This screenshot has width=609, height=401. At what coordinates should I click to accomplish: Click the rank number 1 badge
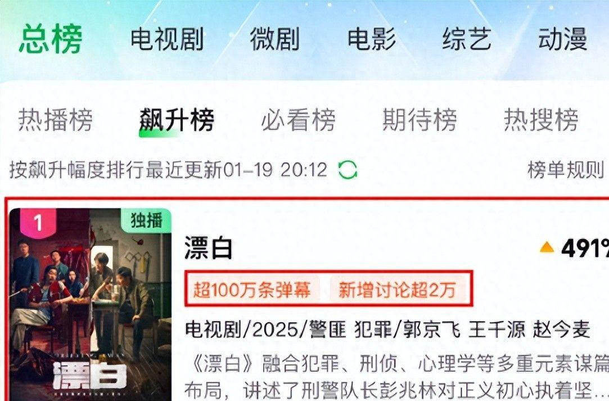[x=38, y=223]
